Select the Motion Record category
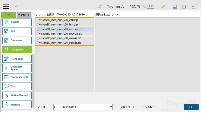Viewport: 201px width, 113px height. click(x=17, y=95)
